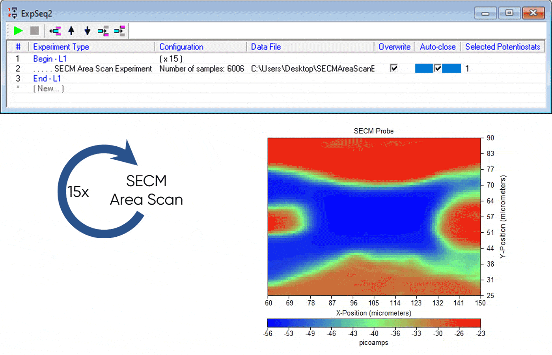This screenshot has width=552, height=355.
Task: Click the Configuration column header
Action: pyautogui.click(x=181, y=47)
